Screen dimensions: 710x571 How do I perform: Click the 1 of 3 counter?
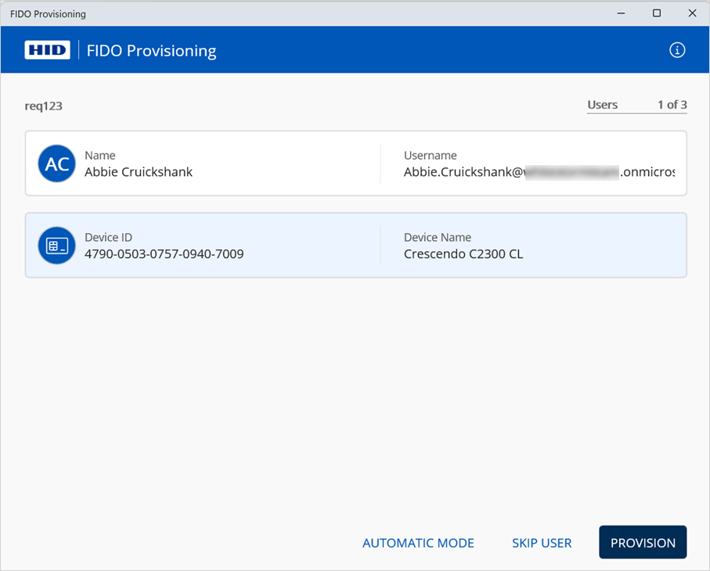point(672,105)
